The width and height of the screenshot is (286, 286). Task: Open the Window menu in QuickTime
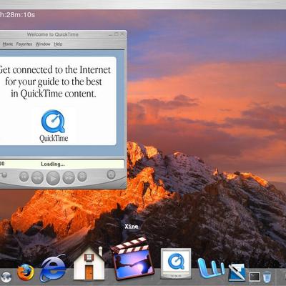[43, 44]
